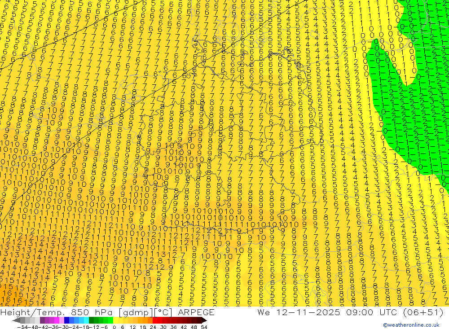This screenshot has height=329, width=449.
Task: Click the '-6' legend tick label
Action: [x=104, y=327]
